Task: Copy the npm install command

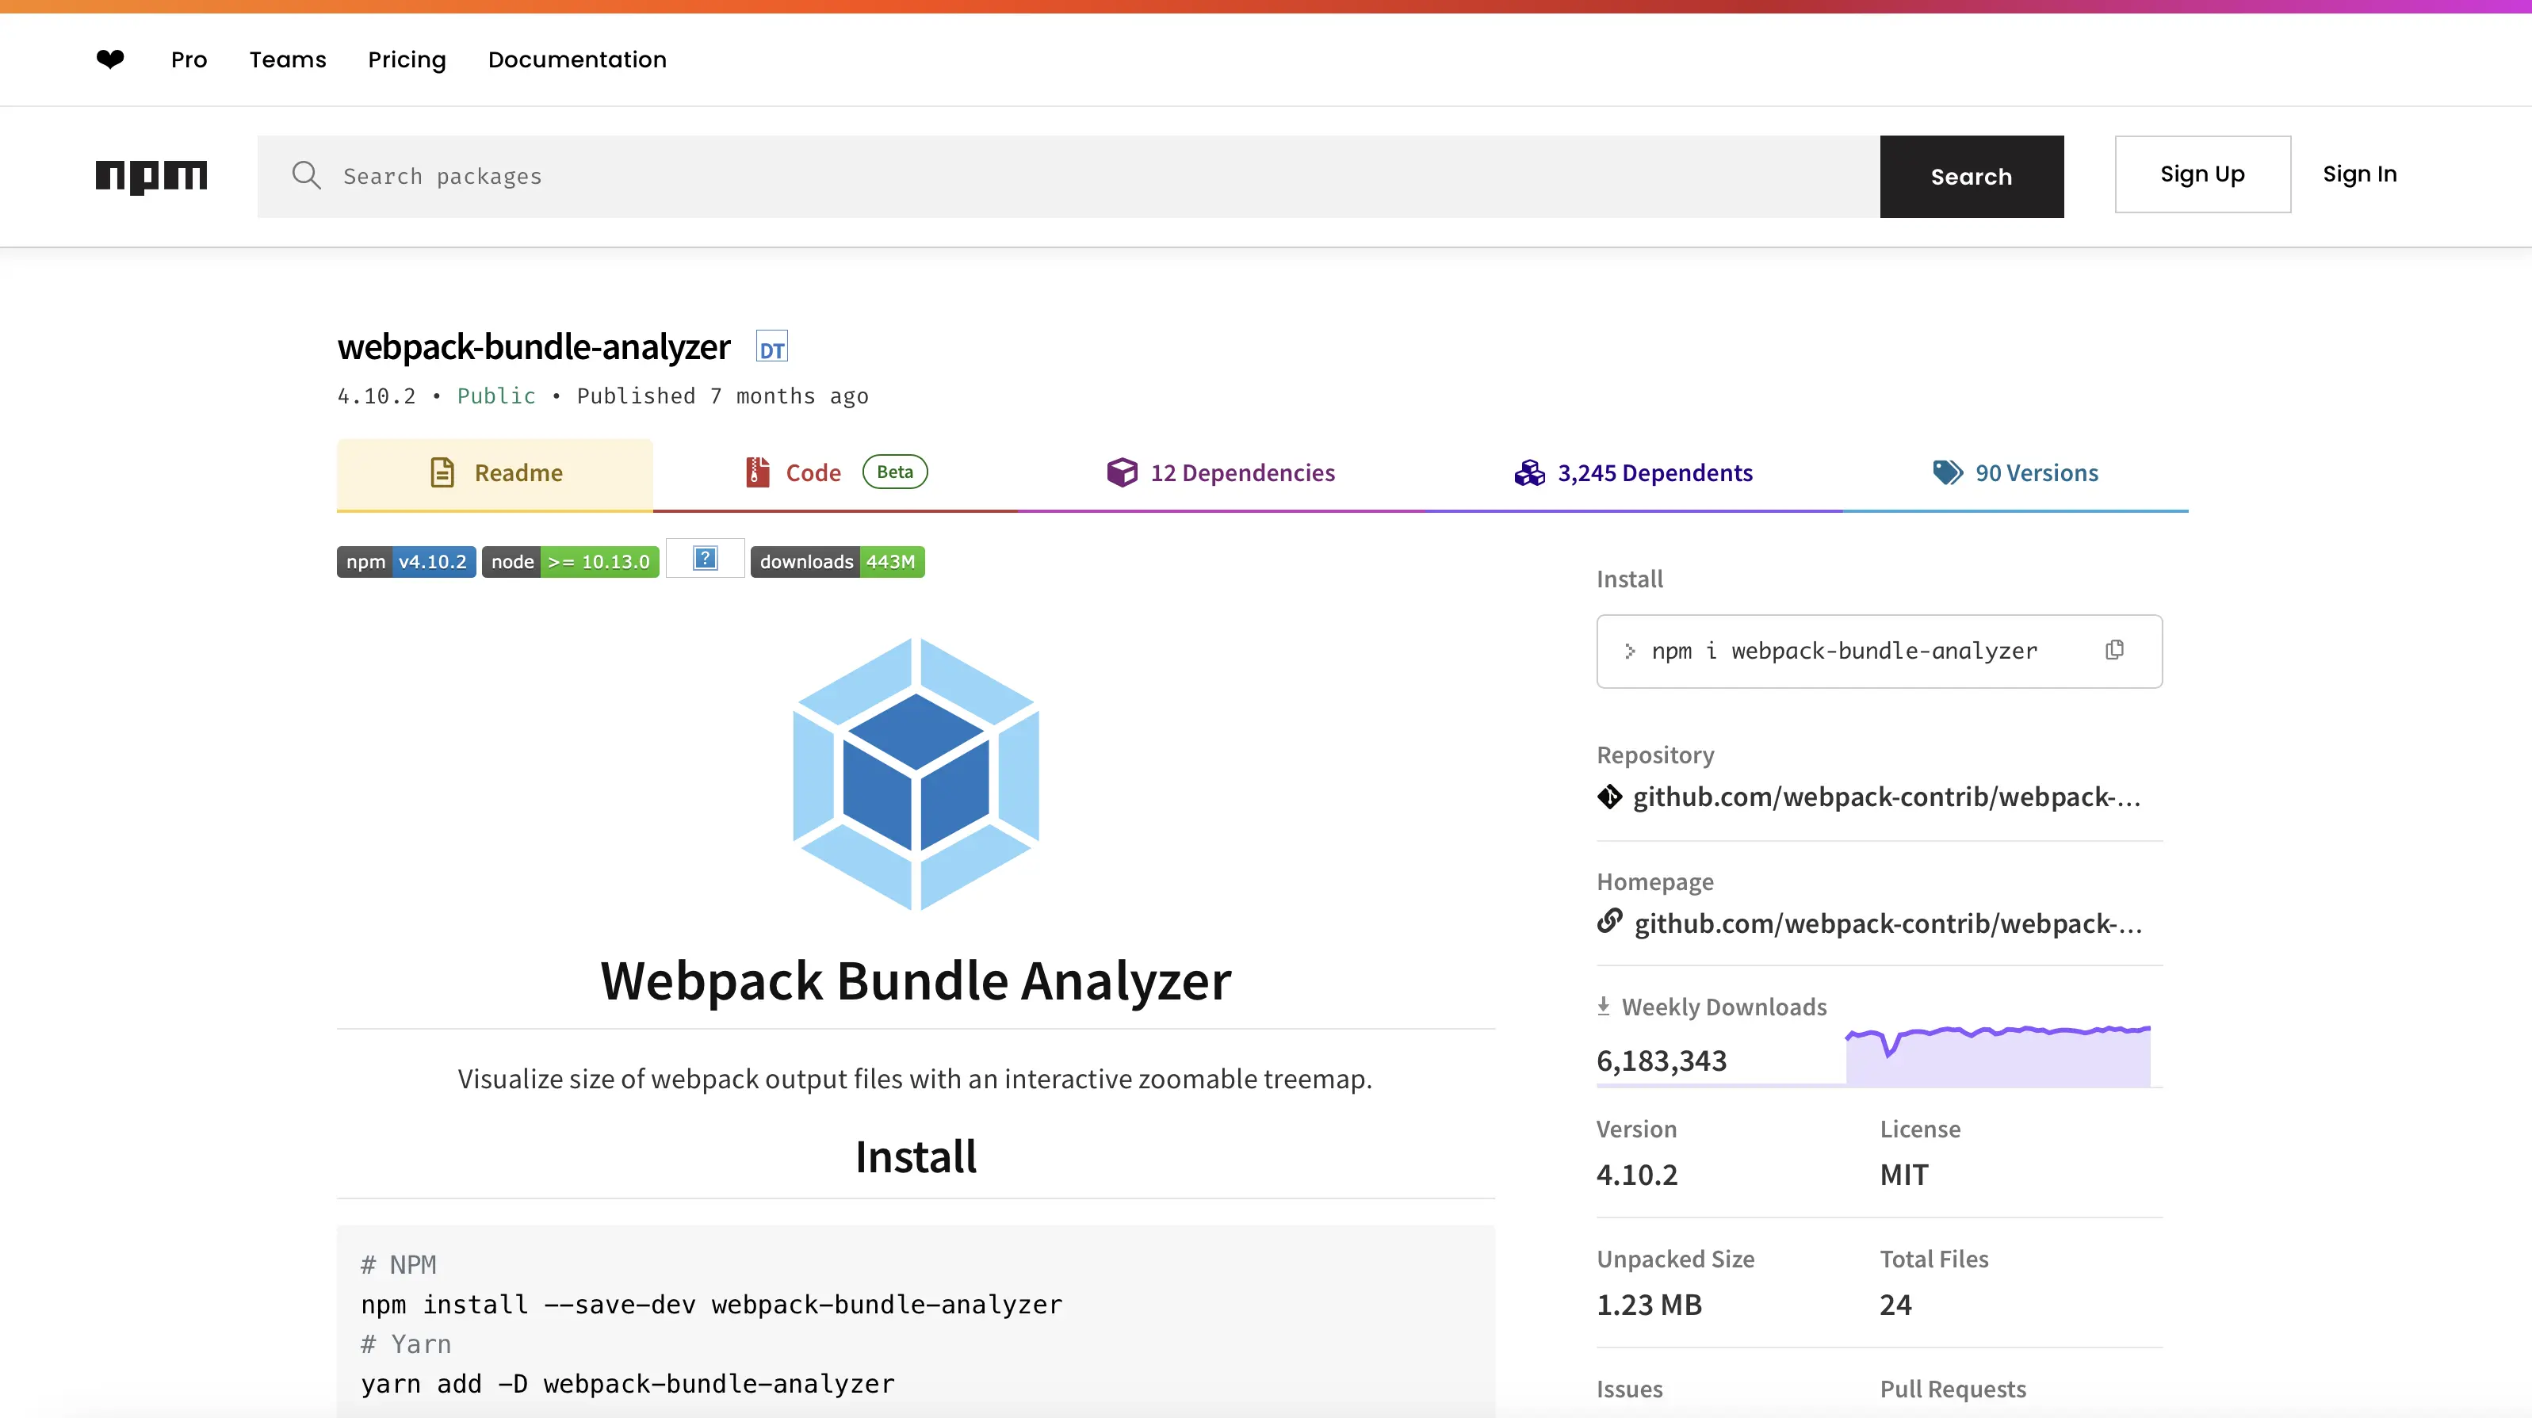Action: pos(2114,651)
